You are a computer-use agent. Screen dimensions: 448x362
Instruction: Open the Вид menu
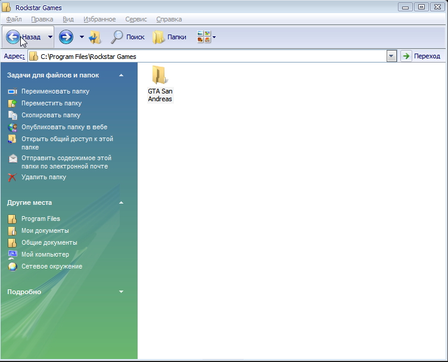(68, 19)
